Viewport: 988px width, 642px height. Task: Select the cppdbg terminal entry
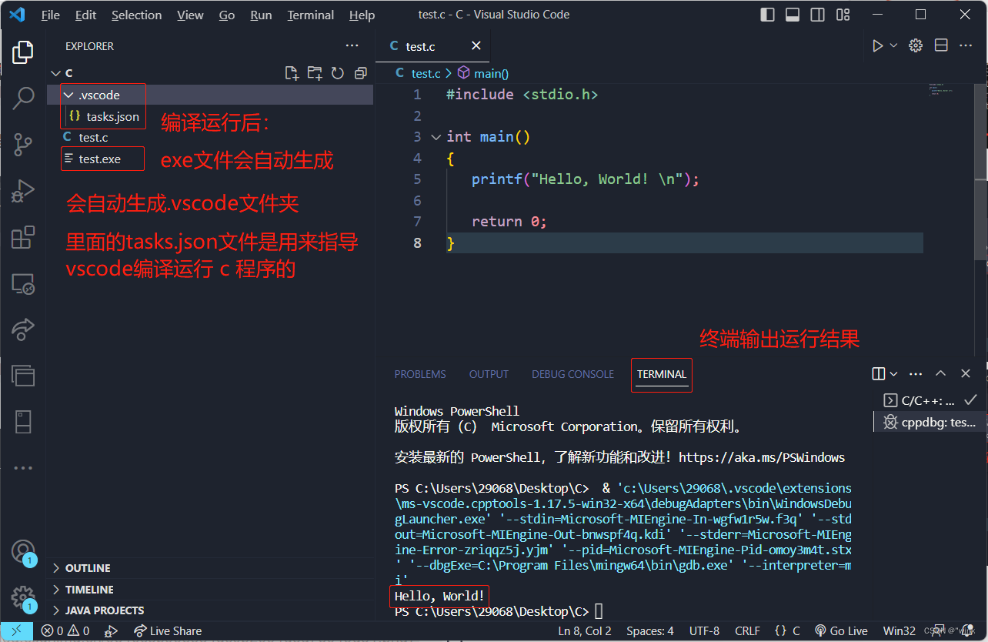tap(930, 423)
